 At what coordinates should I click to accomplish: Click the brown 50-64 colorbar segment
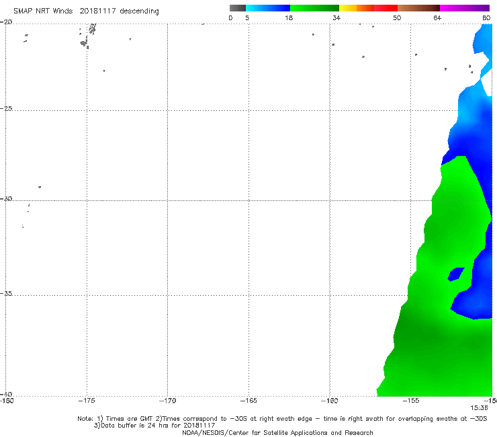418,8
